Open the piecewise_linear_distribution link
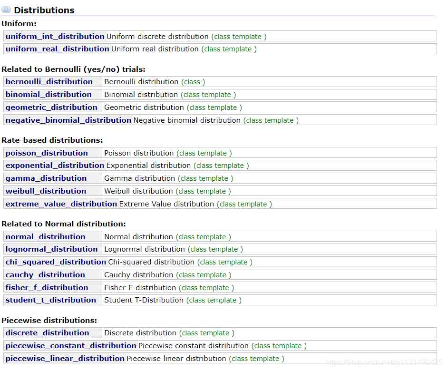Screen dimensions: 447x371 65,359
